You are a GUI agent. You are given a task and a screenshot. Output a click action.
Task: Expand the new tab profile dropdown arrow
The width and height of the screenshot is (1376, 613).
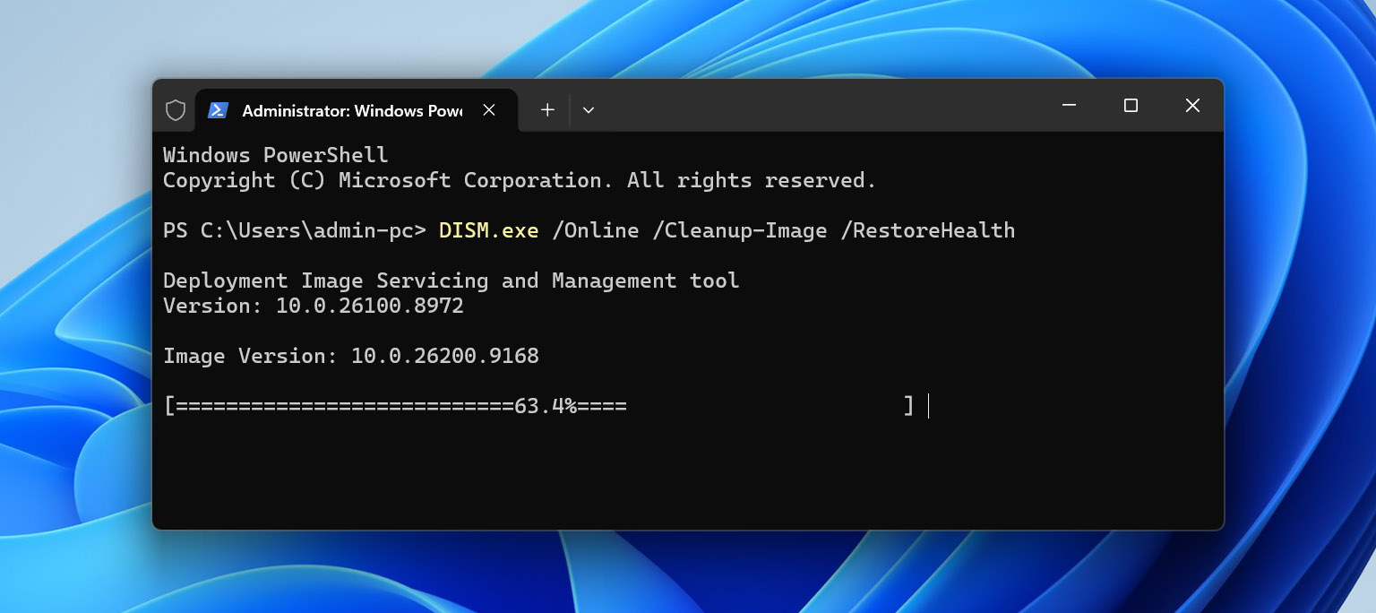point(589,110)
